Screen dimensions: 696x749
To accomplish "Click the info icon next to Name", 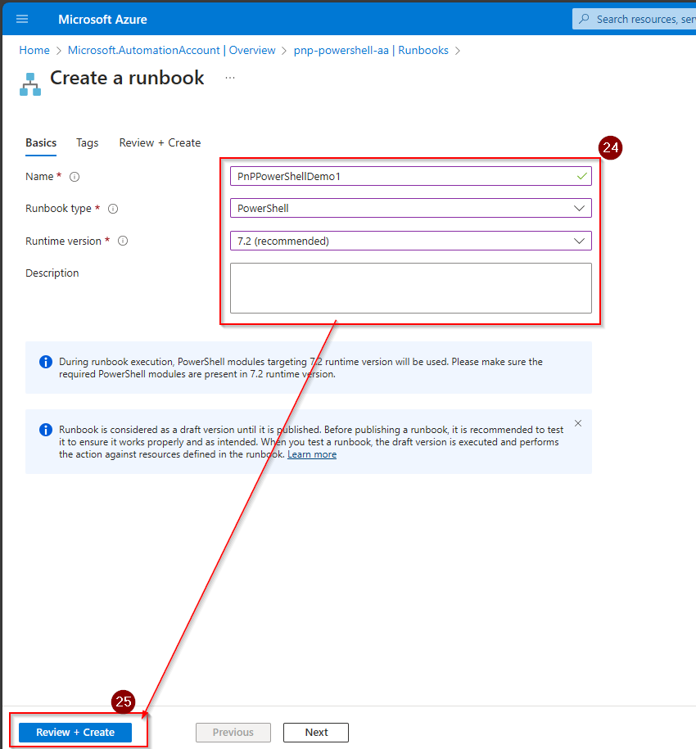I will [75, 177].
